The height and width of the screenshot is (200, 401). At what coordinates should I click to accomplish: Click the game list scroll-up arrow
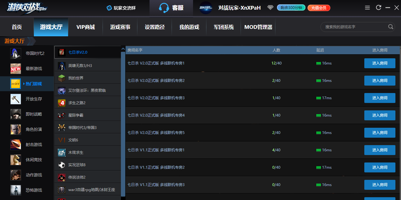coord(123,49)
